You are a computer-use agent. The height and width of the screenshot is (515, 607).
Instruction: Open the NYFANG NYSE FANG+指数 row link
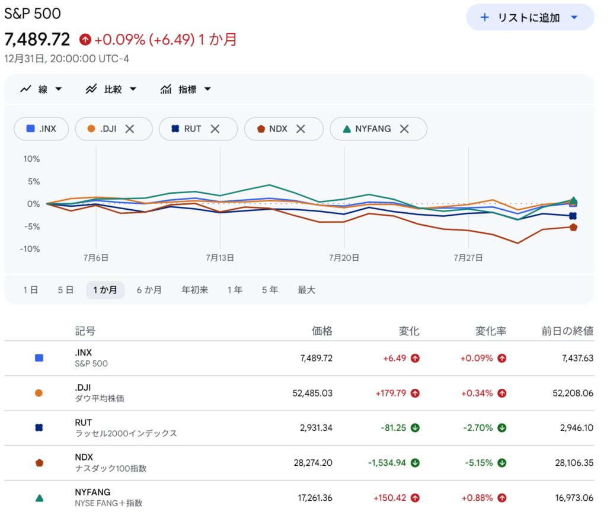(299, 498)
